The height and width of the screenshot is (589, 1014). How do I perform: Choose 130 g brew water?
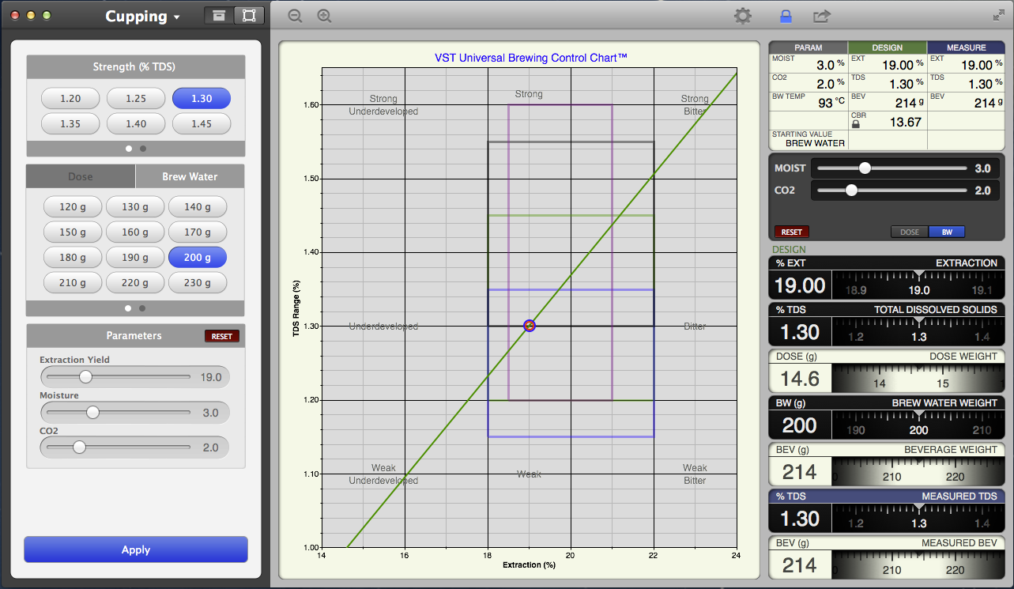click(x=135, y=207)
